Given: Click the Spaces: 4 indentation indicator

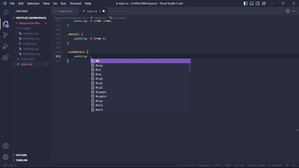Looking at the screenshot, I should click(x=204, y=165).
